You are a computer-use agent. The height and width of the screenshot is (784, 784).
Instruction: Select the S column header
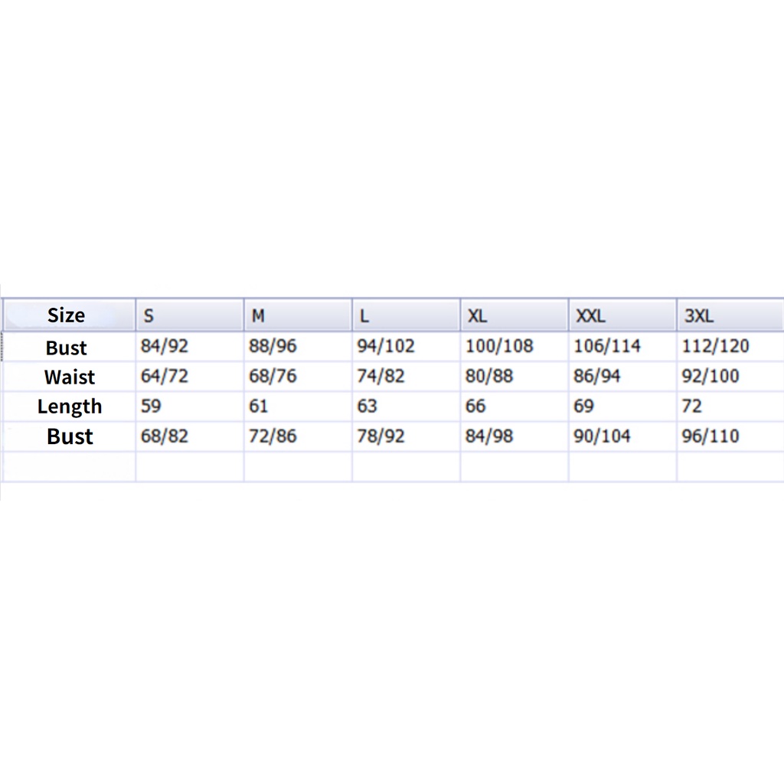190,315
